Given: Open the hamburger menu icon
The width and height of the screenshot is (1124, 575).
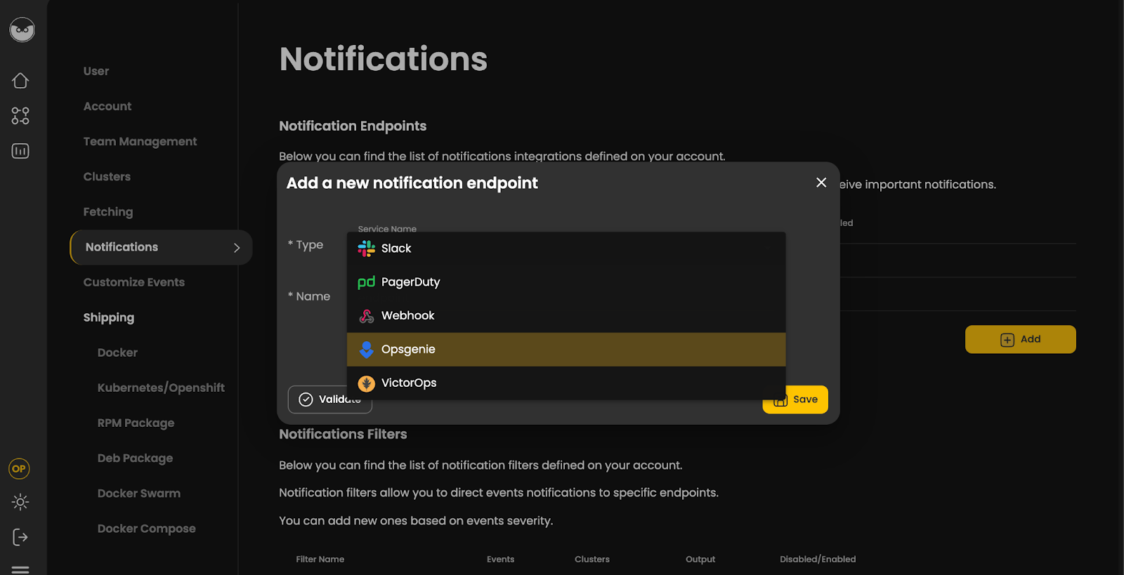Looking at the screenshot, I should 20,569.
